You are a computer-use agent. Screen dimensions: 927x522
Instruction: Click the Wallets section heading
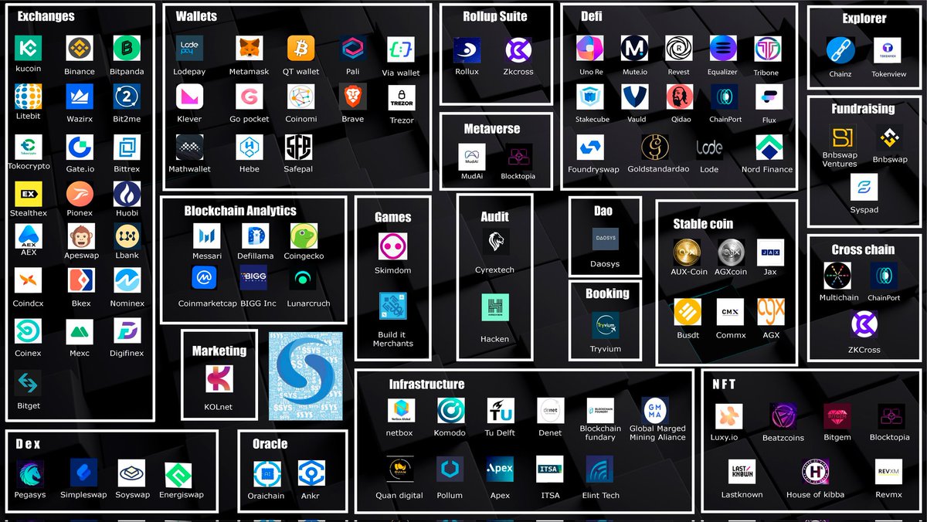click(x=196, y=15)
